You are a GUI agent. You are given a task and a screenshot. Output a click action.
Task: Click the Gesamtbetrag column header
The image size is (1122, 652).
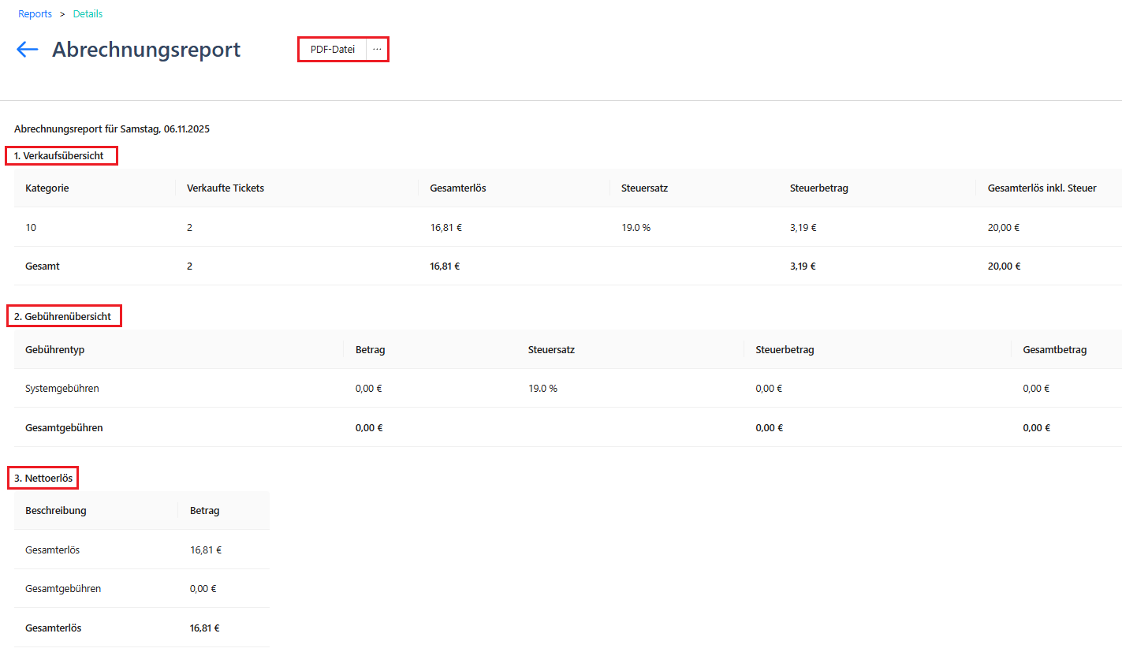tap(1055, 349)
